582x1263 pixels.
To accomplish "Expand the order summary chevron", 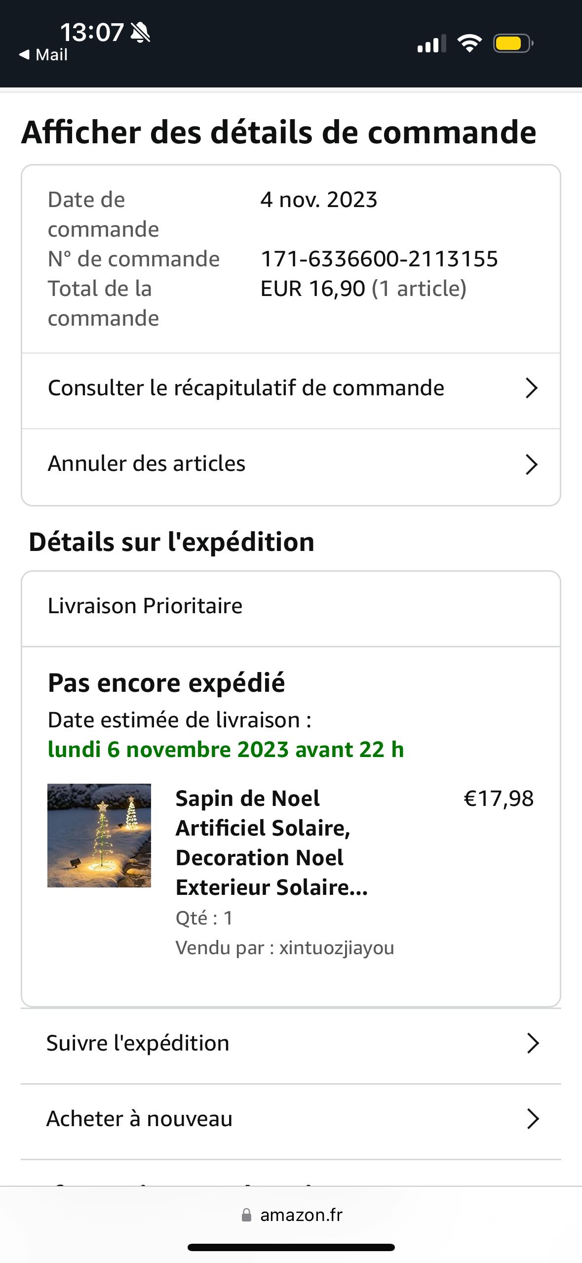I will click(x=531, y=388).
